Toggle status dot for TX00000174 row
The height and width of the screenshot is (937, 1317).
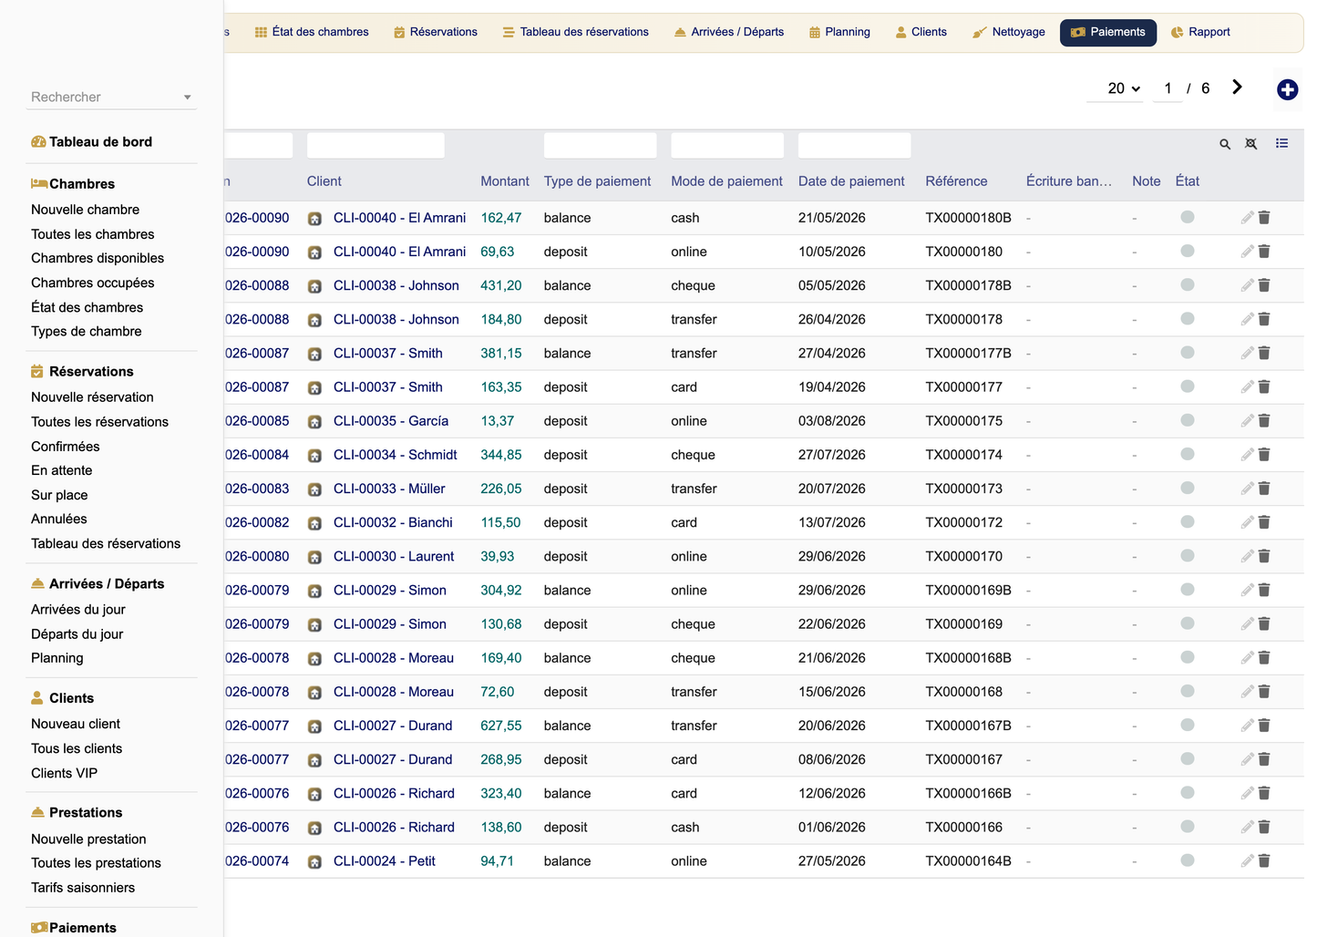click(1187, 454)
